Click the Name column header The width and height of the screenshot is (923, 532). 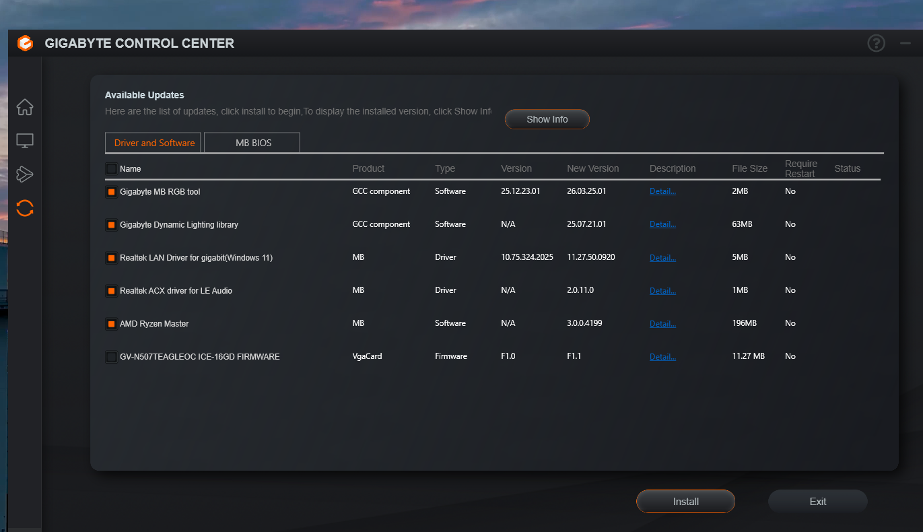click(131, 169)
